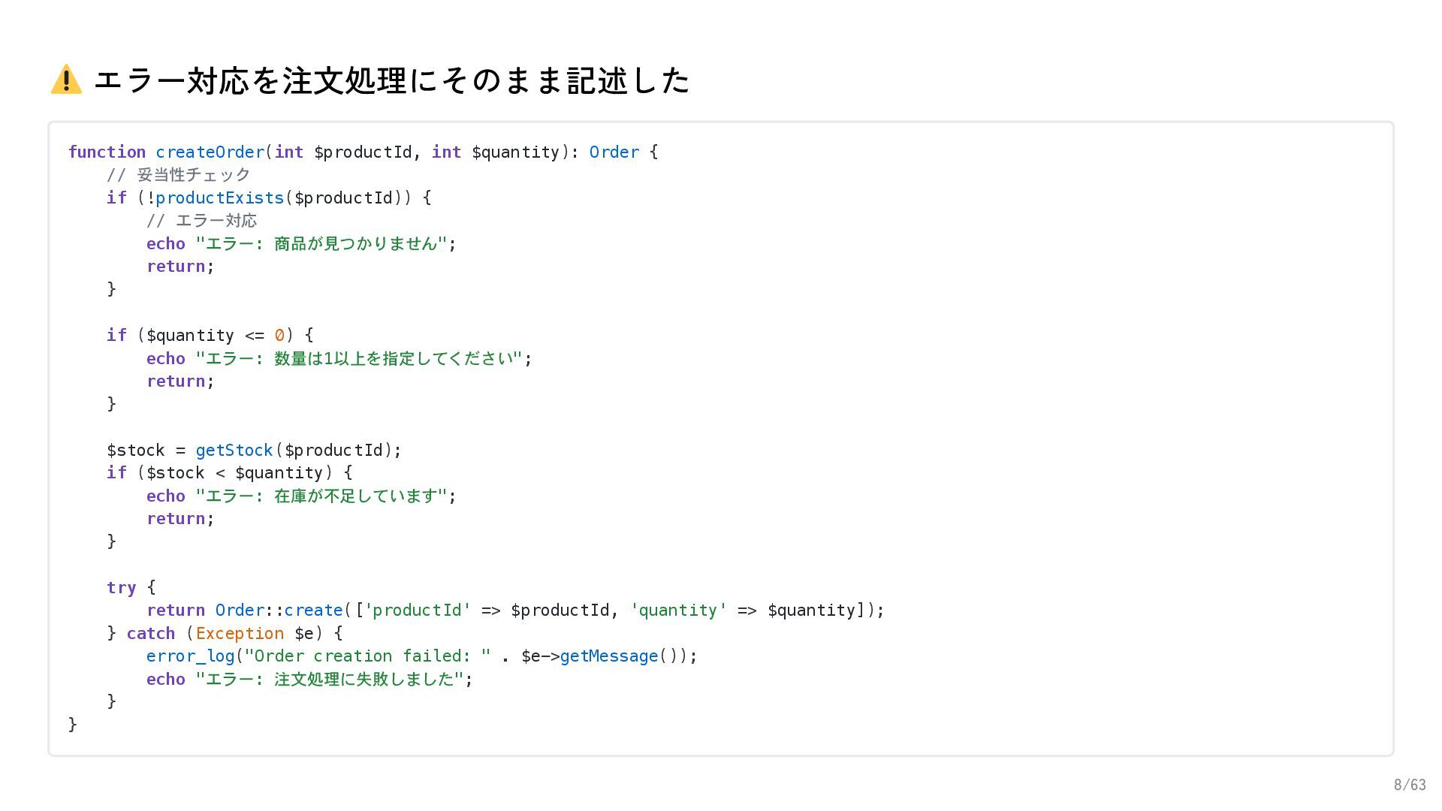Viewport: 1442px width, 811px height.
Task: Click the Order::create method call
Action: (x=279, y=610)
